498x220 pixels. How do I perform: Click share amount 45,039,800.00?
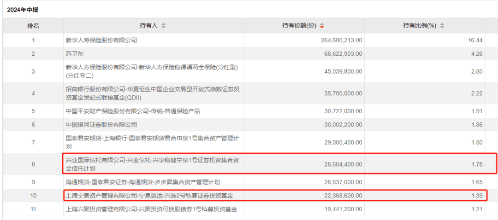pos(343,71)
